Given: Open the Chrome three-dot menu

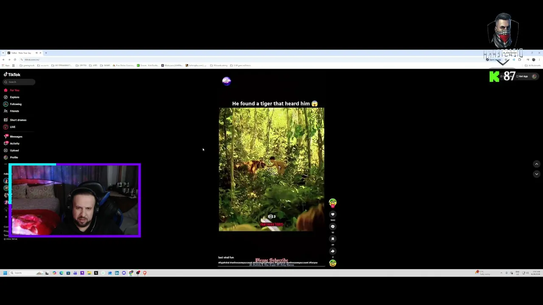Looking at the screenshot, I should click(x=539, y=60).
